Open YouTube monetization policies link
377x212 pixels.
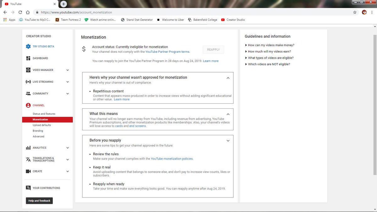(x=172, y=159)
